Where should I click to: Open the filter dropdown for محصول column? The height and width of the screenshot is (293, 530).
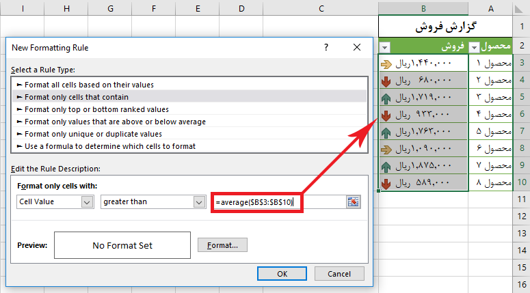(475, 48)
